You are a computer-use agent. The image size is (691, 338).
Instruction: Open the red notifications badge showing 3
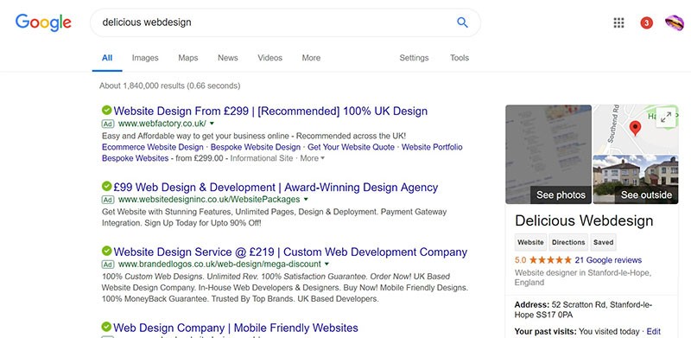coord(646,23)
